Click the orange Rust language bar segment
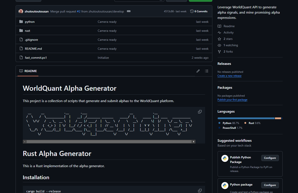This screenshot has width=298, height=193. [278, 118]
